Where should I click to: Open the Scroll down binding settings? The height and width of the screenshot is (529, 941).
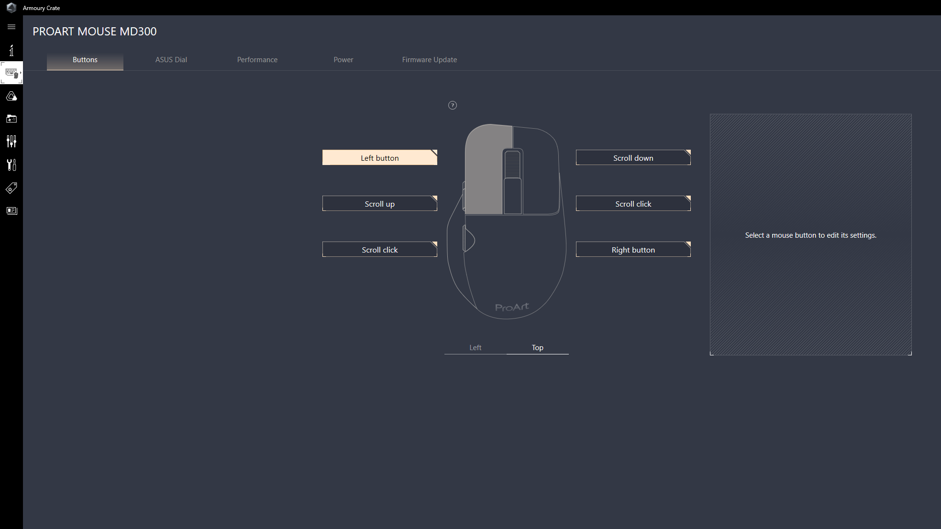[x=633, y=157]
